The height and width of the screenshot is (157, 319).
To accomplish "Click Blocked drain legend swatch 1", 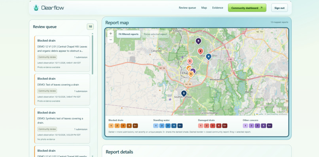I will (111, 126).
